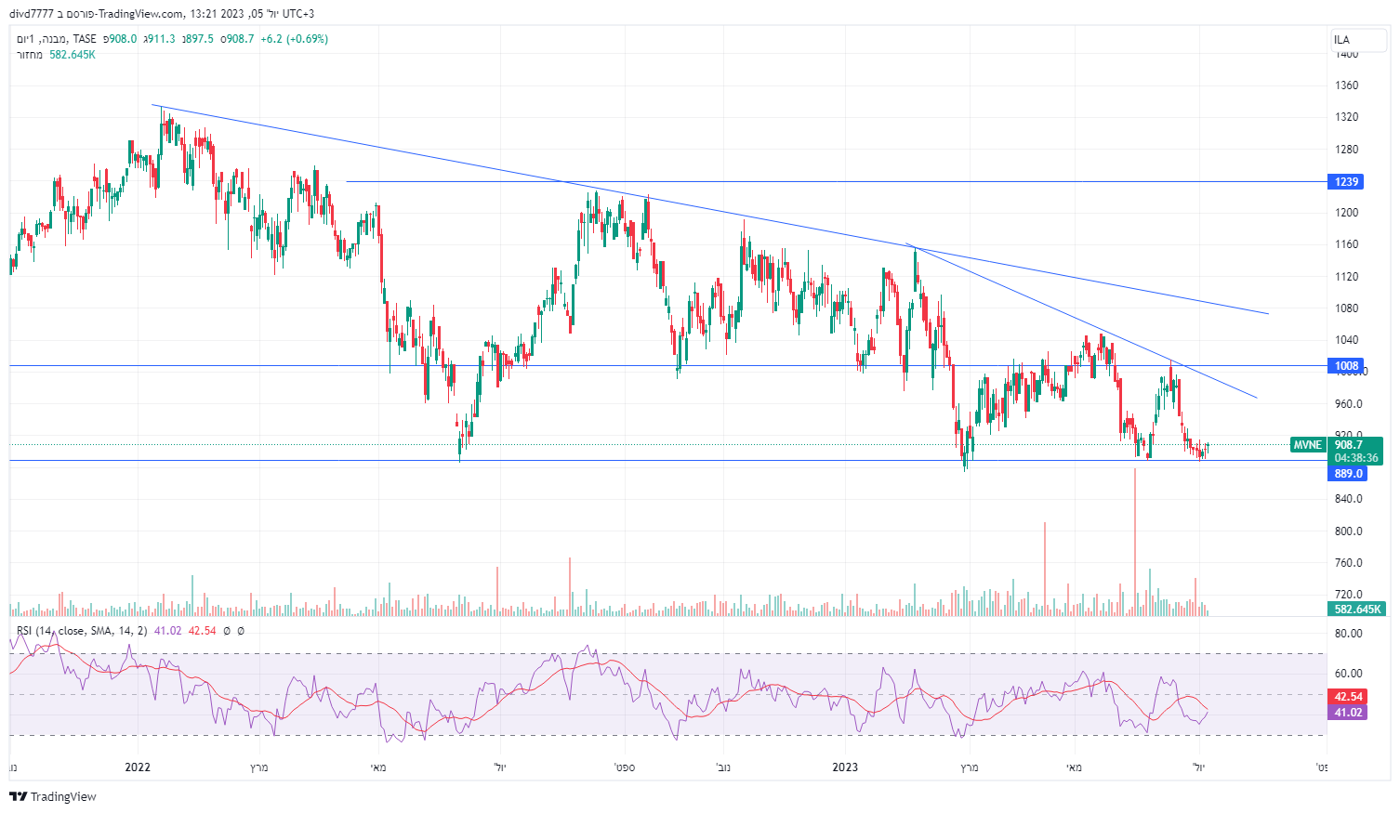Click the red 42.54 RSI axis label
The height and width of the screenshot is (813, 1400).
click(x=1348, y=697)
